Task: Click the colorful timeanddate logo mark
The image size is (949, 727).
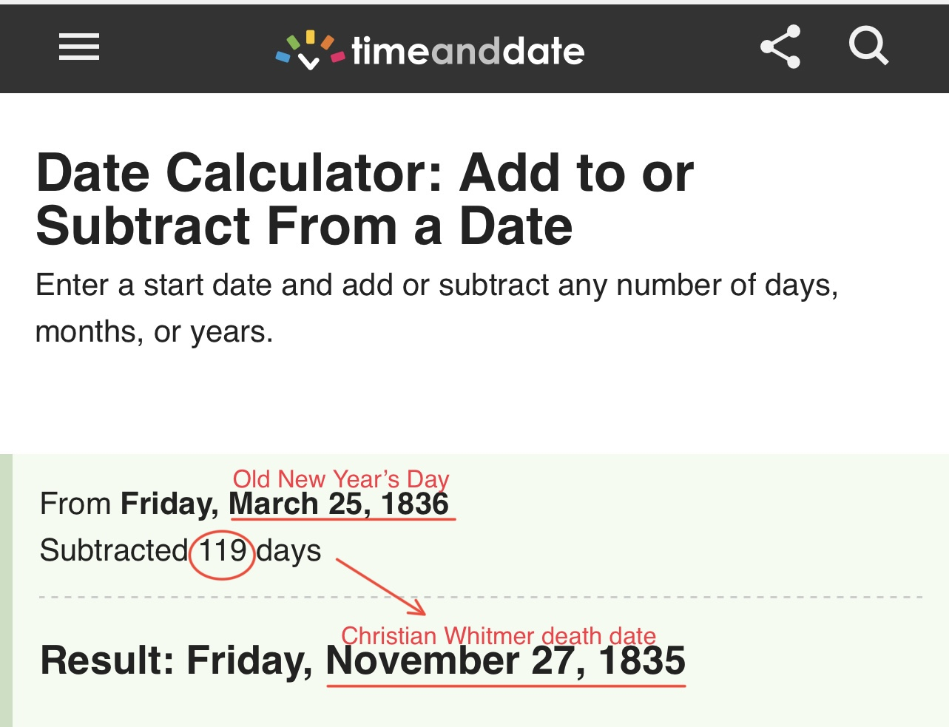Action: (310, 50)
